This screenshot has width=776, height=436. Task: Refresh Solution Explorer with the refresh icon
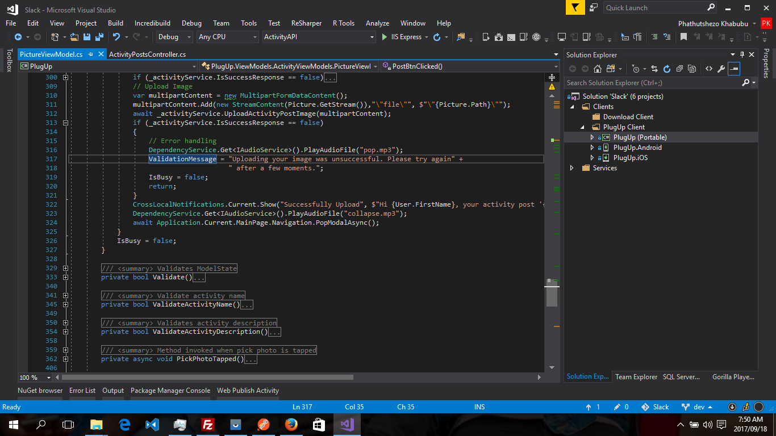[x=666, y=69]
